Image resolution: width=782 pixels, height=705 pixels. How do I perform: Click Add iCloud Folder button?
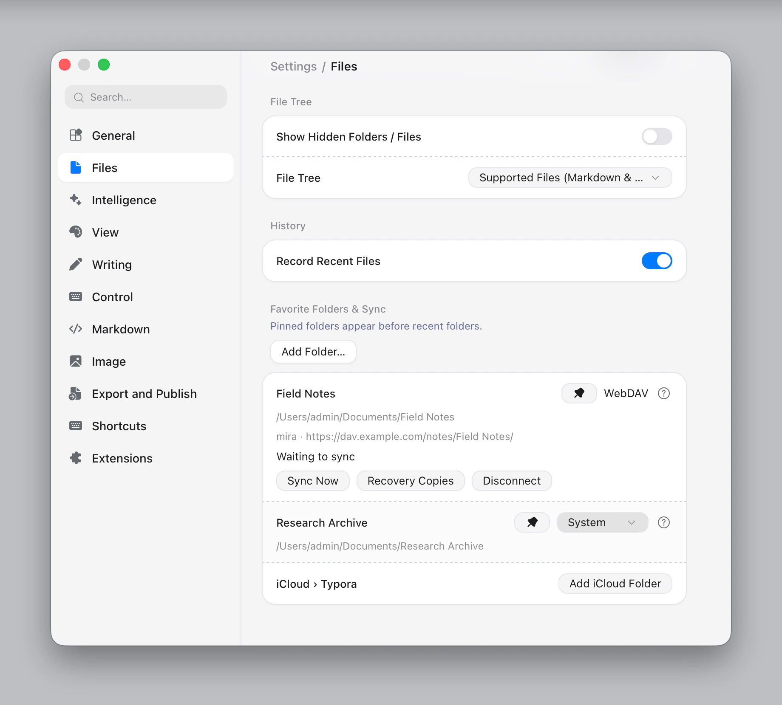click(615, 584)
